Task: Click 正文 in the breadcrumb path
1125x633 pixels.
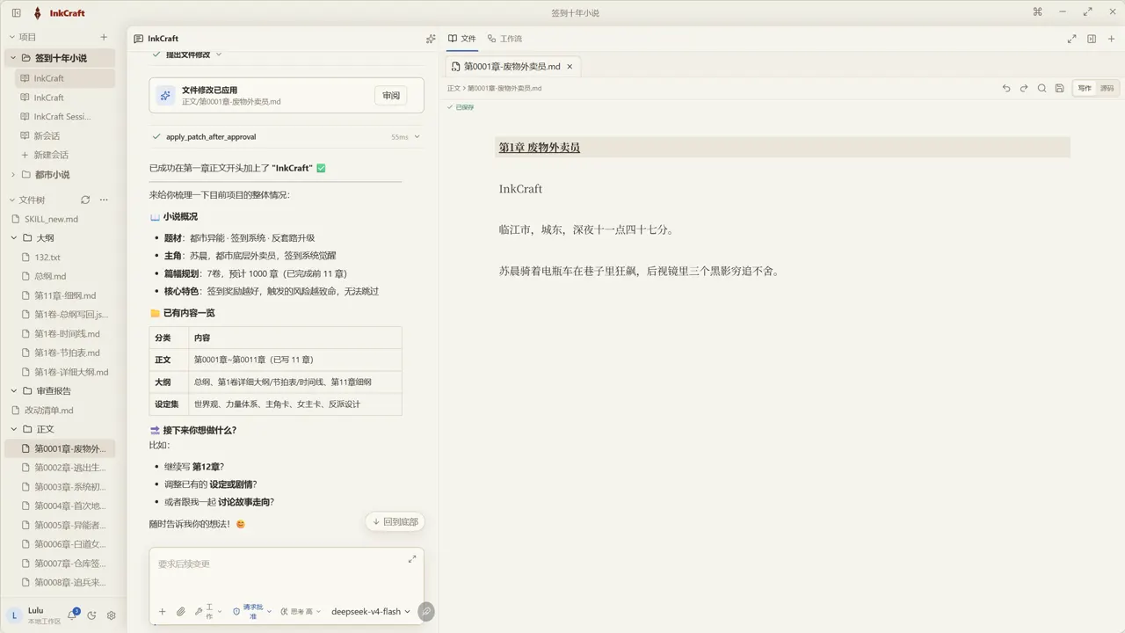Action: pyautogui.click(x=454, y=88)
